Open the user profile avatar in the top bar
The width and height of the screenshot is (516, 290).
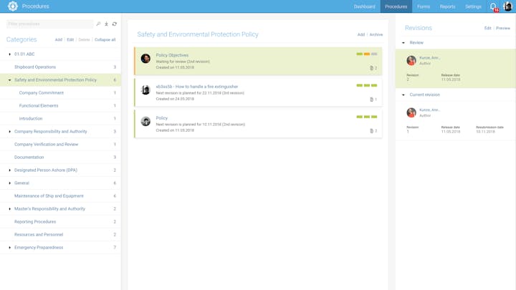click(x=507, y=6)
